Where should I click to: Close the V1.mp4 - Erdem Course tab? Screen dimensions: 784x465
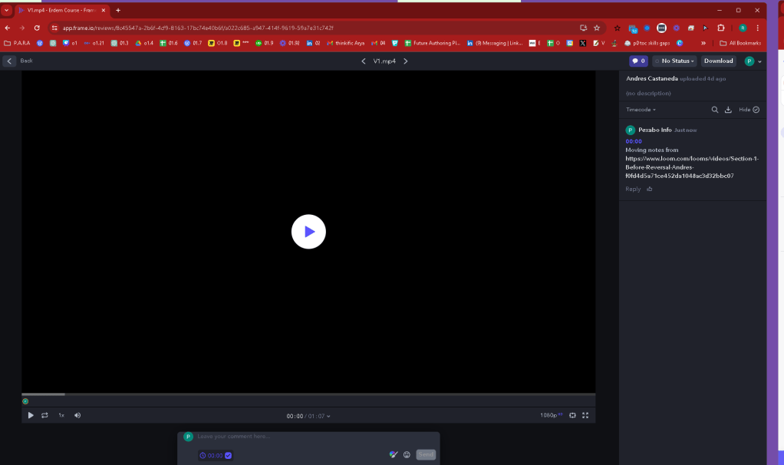pyautogui.click(x=104, y=10)
